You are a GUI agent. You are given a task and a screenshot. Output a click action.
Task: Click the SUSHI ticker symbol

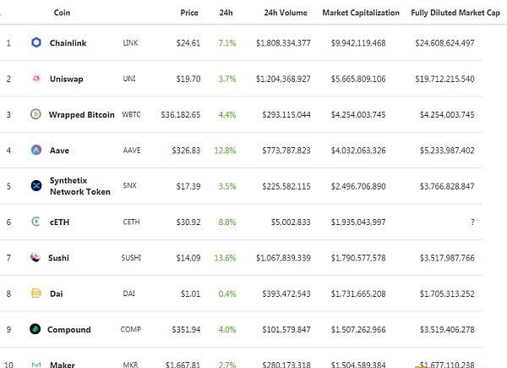(131, 258)
